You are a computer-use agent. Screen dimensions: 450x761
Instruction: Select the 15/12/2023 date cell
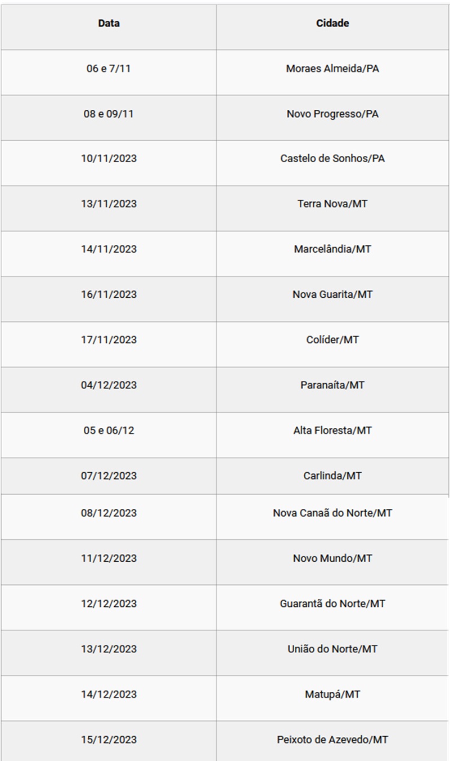(109, 740)
